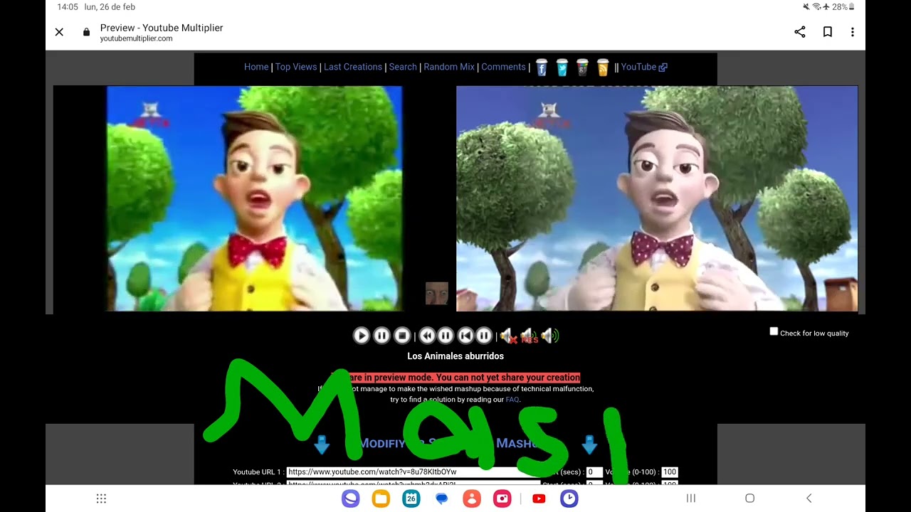Open the app drawer grid icon

point(101,498)
